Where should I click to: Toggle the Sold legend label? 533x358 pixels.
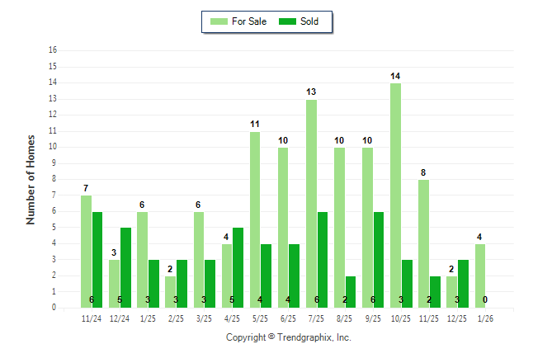coord(309,21)
